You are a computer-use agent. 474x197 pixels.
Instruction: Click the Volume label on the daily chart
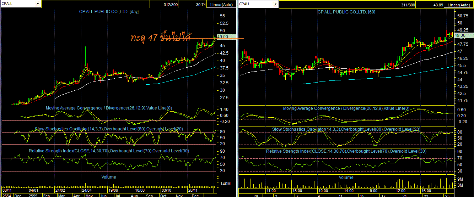coord(109,177)
